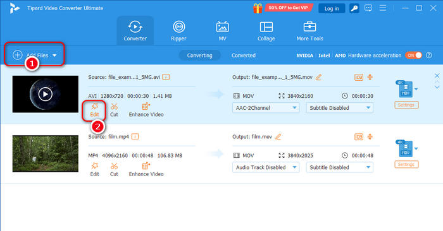The height and width of the screenshot is (231, 443).
Task: Show the Converted list
Action: 244,55
